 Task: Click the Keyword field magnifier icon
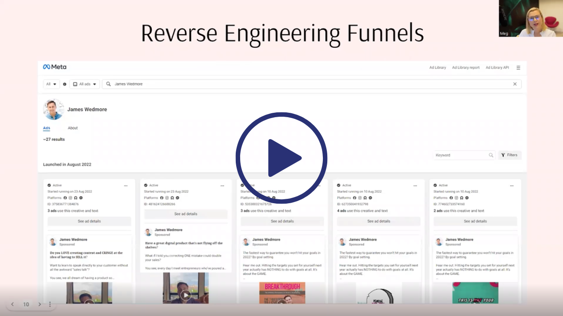click(491, 155)
